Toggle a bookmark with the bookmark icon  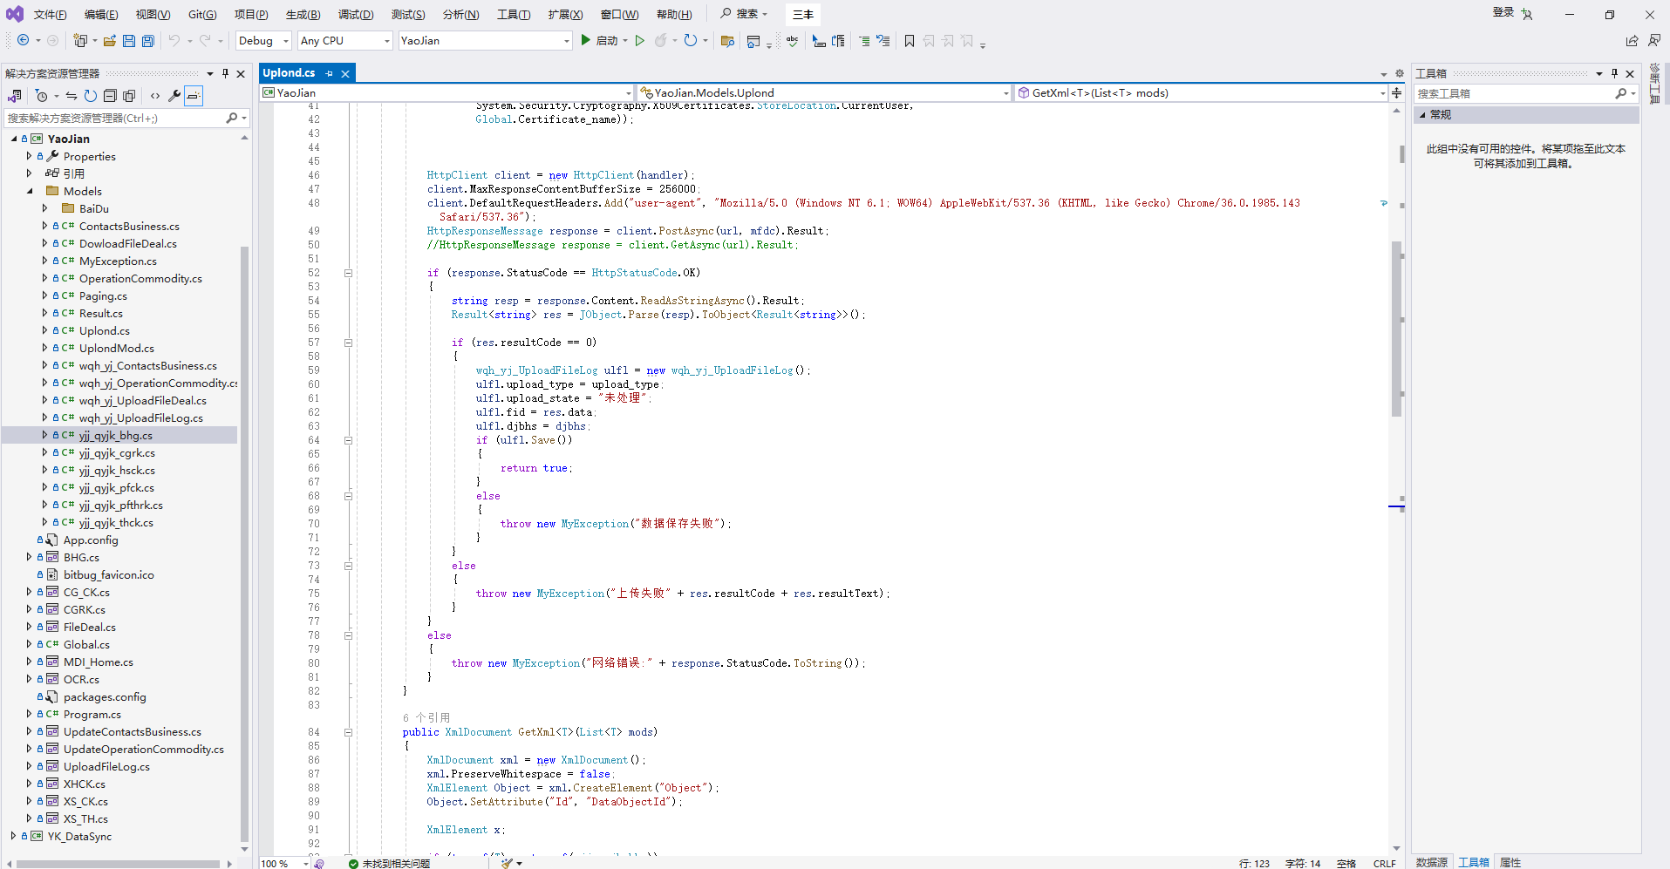910,40
